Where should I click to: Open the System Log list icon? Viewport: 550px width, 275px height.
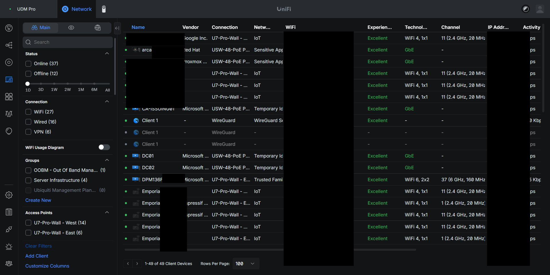click(9, 212)
